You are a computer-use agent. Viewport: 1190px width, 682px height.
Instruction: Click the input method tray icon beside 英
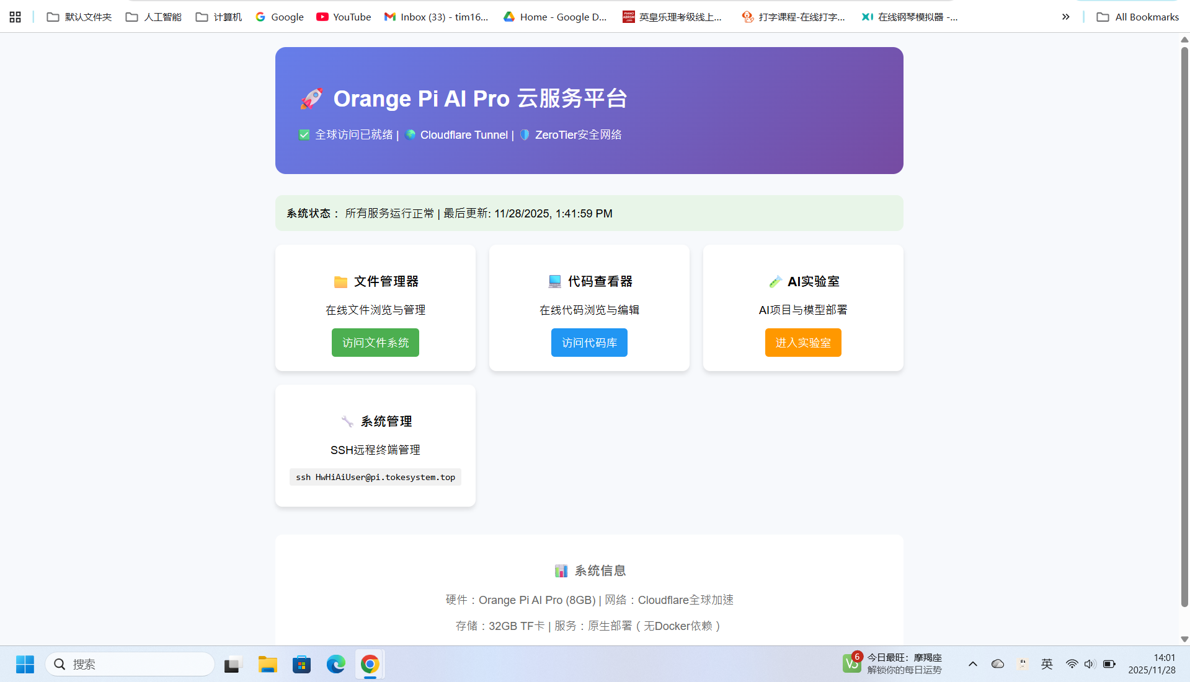(1023, 664)
